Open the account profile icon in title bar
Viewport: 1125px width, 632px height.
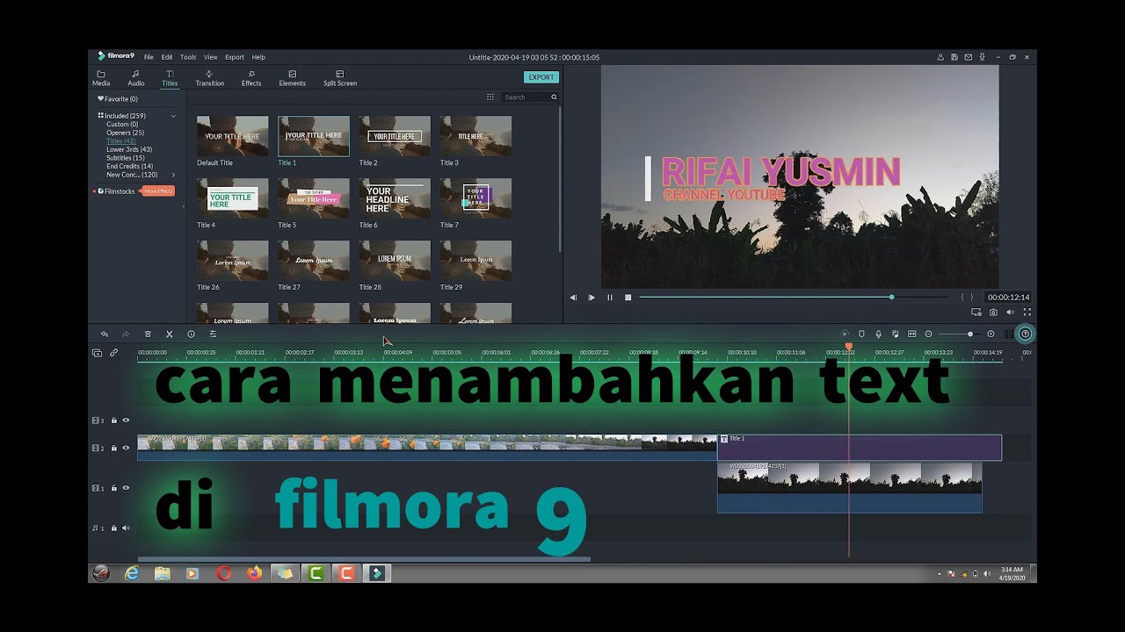tap(940, 57)
